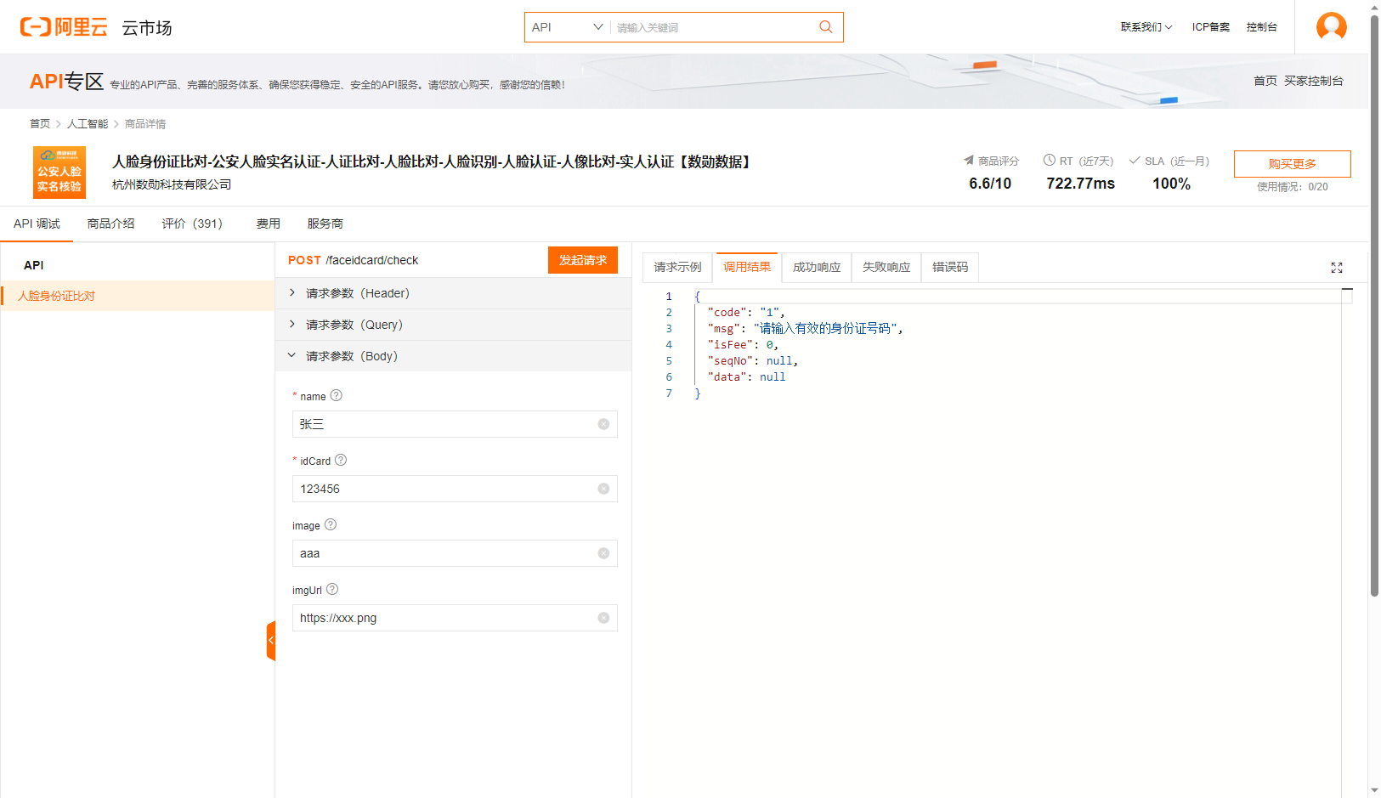Click the "msg" line in the JSON result
This screenshot has width=1381, height=798.
(x=805, y=329)
